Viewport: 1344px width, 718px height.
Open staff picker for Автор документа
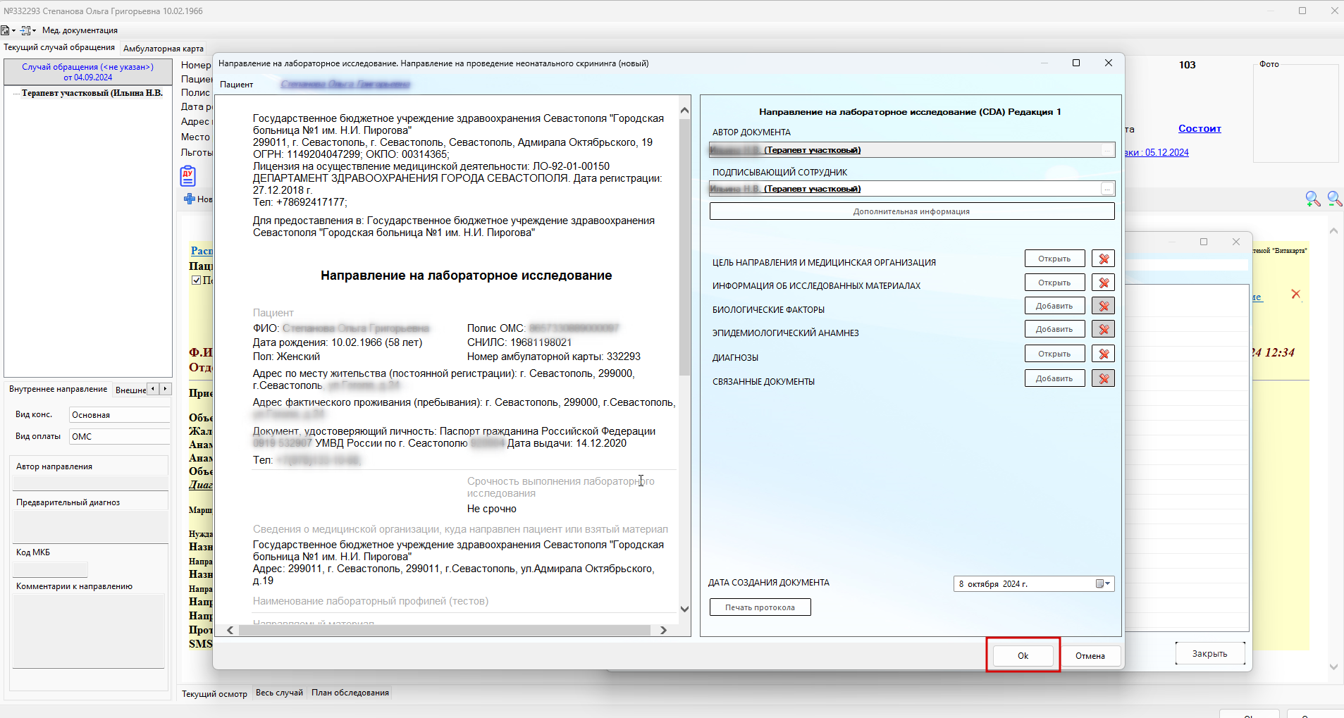(x=1107, y=150)
